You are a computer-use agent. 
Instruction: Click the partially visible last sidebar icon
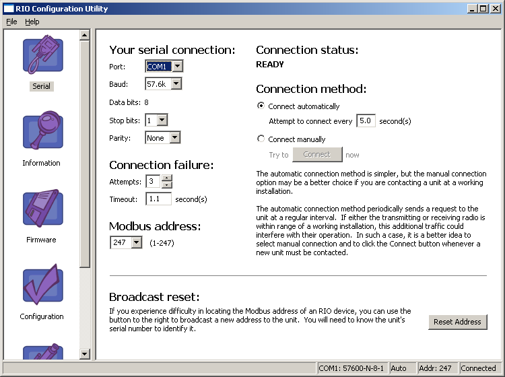(x=43, y=351)
